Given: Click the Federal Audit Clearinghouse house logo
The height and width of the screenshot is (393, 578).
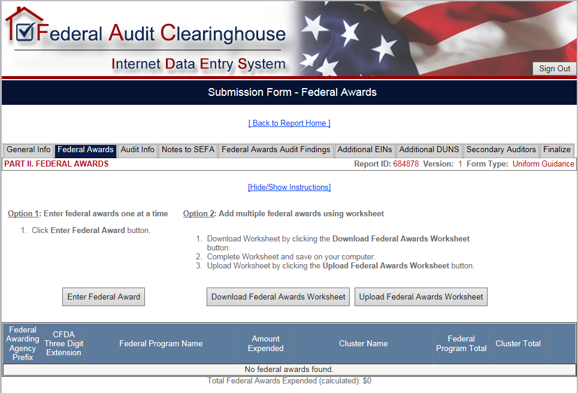Looking at the screenshot, I should 23,25.
